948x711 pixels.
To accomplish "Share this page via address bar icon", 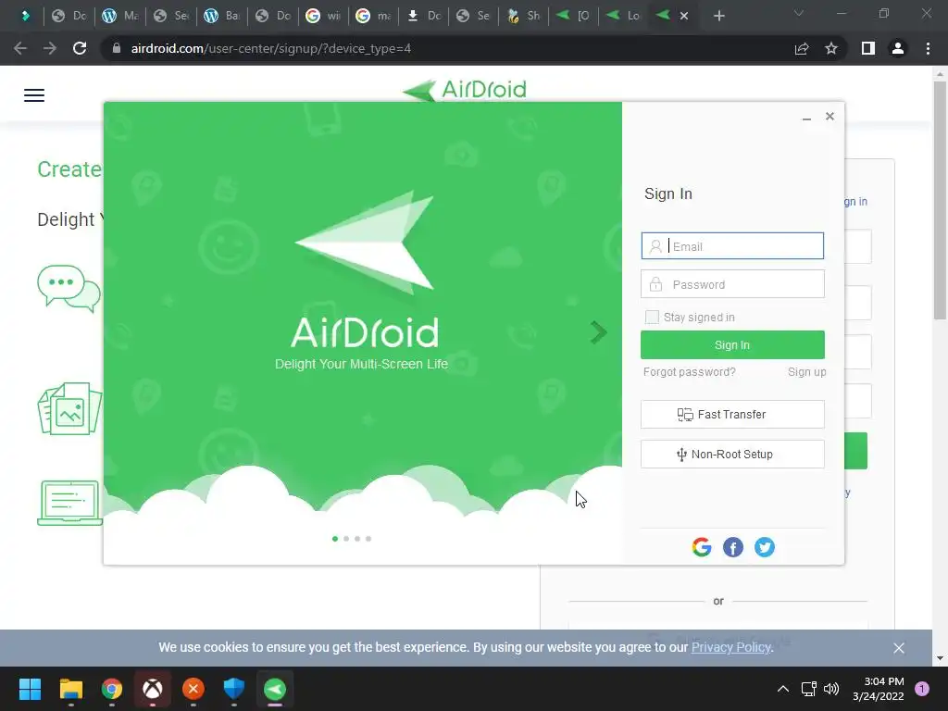I will pyautogui.click(x=802, y=48).
